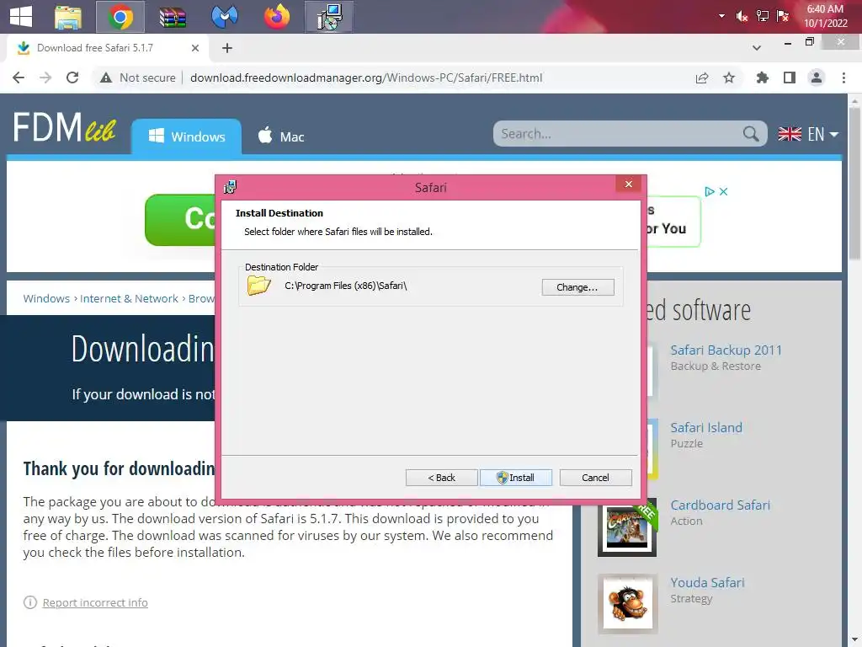Open Malwarebytes from the taskbar
This screenshot has height=647, width=862.
click(224, 17)
